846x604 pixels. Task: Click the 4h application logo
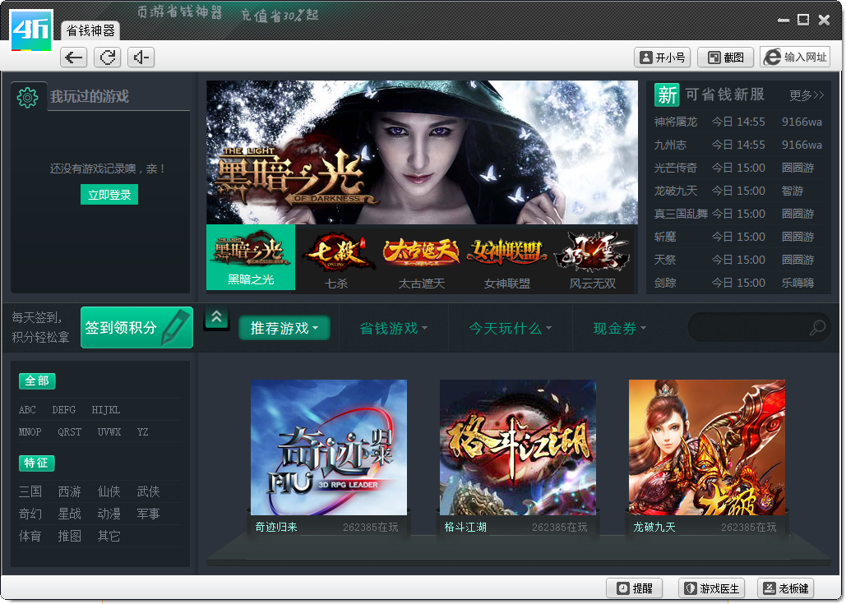(30, 30)
